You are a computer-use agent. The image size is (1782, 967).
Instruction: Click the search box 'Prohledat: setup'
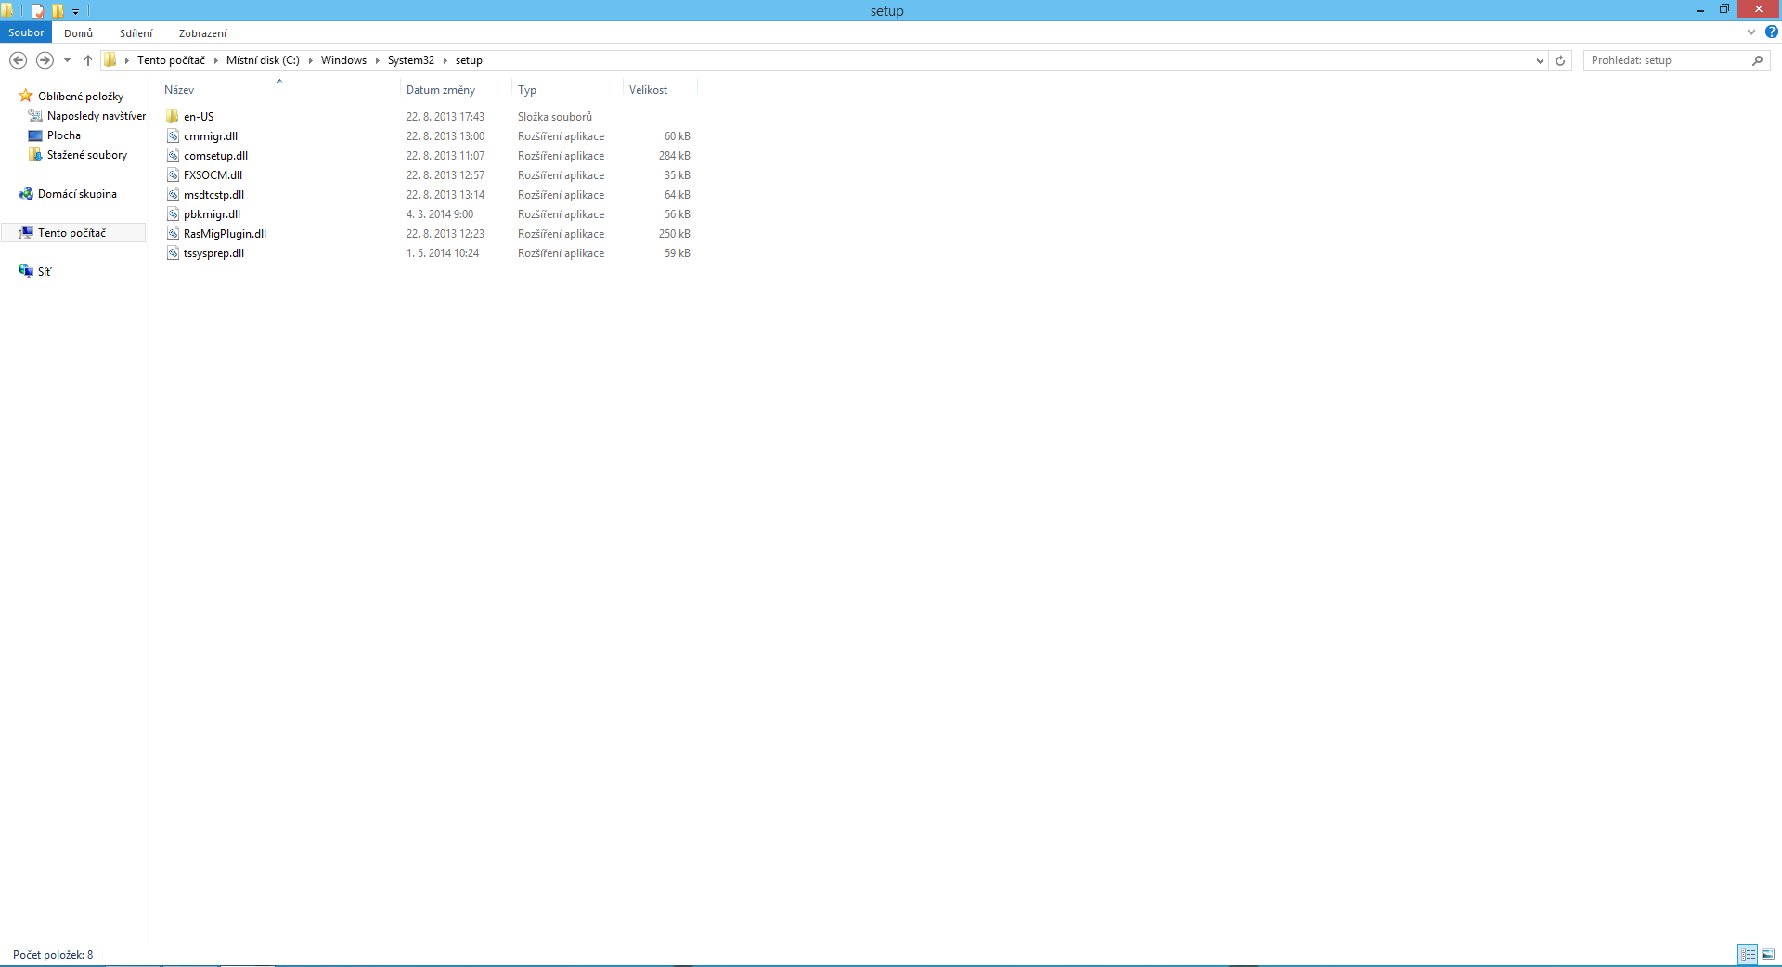(1668, 60)
